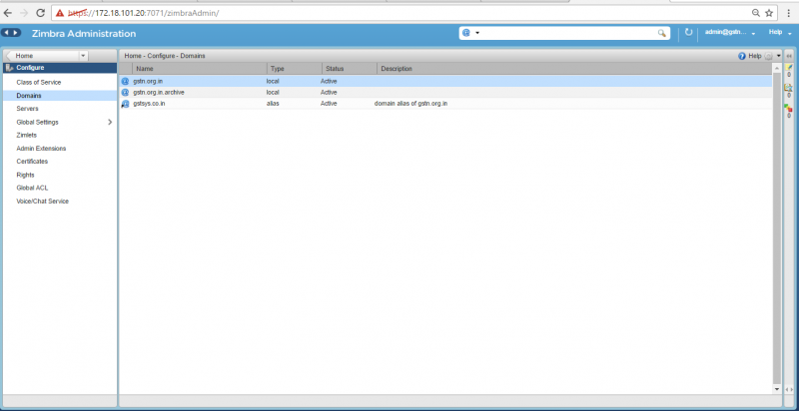Click the gstsys.co.in alias icon
Image resolution: width=799 pixels, height=411 pixels.
(125, 104)
